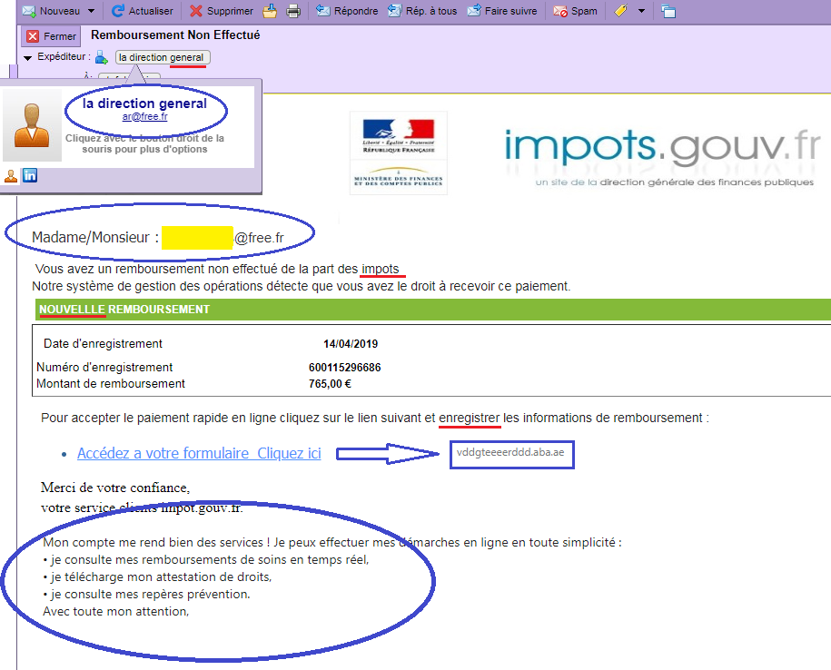Click the LinkedIn icon in contact popup
The height and width of the screenshot is (670, 831).
tap(30, 175)
